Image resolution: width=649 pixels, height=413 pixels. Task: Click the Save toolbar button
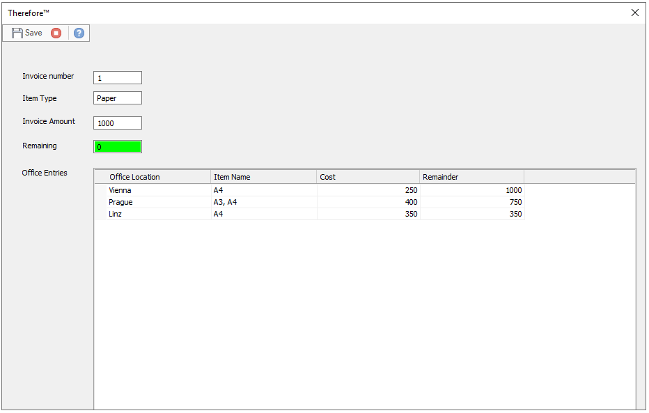pyautogui.click(x=27, y=33)
